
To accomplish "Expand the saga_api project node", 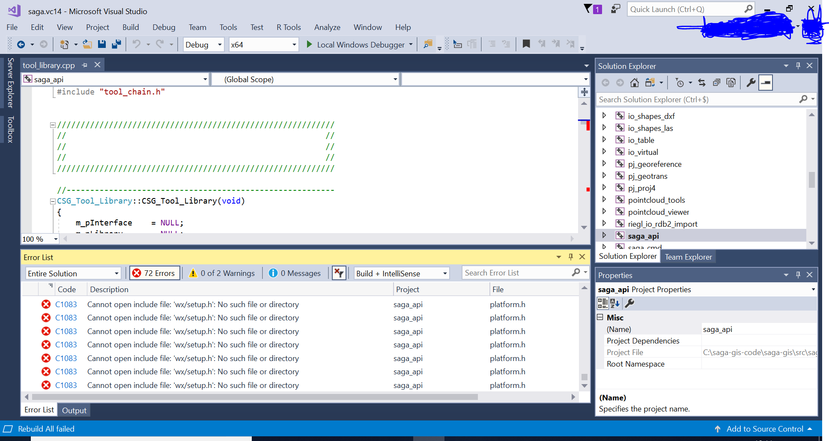I will (x=604, y=235).
